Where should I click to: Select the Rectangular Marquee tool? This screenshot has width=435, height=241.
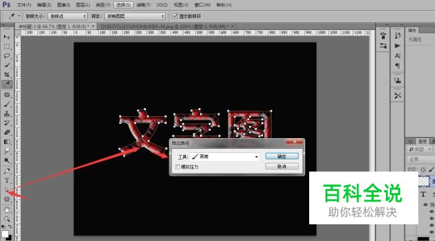7,47
